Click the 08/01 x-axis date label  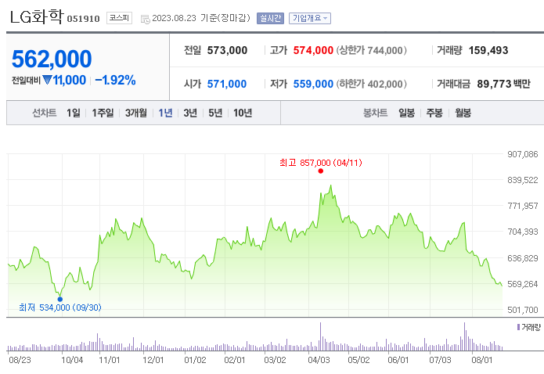[481, 360]
